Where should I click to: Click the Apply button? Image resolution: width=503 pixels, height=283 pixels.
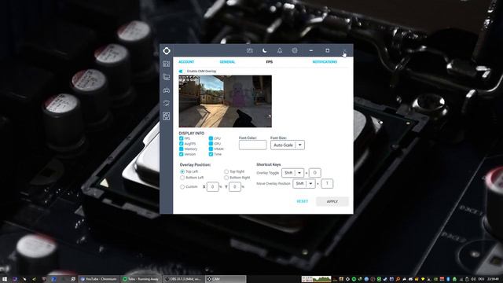332,201
